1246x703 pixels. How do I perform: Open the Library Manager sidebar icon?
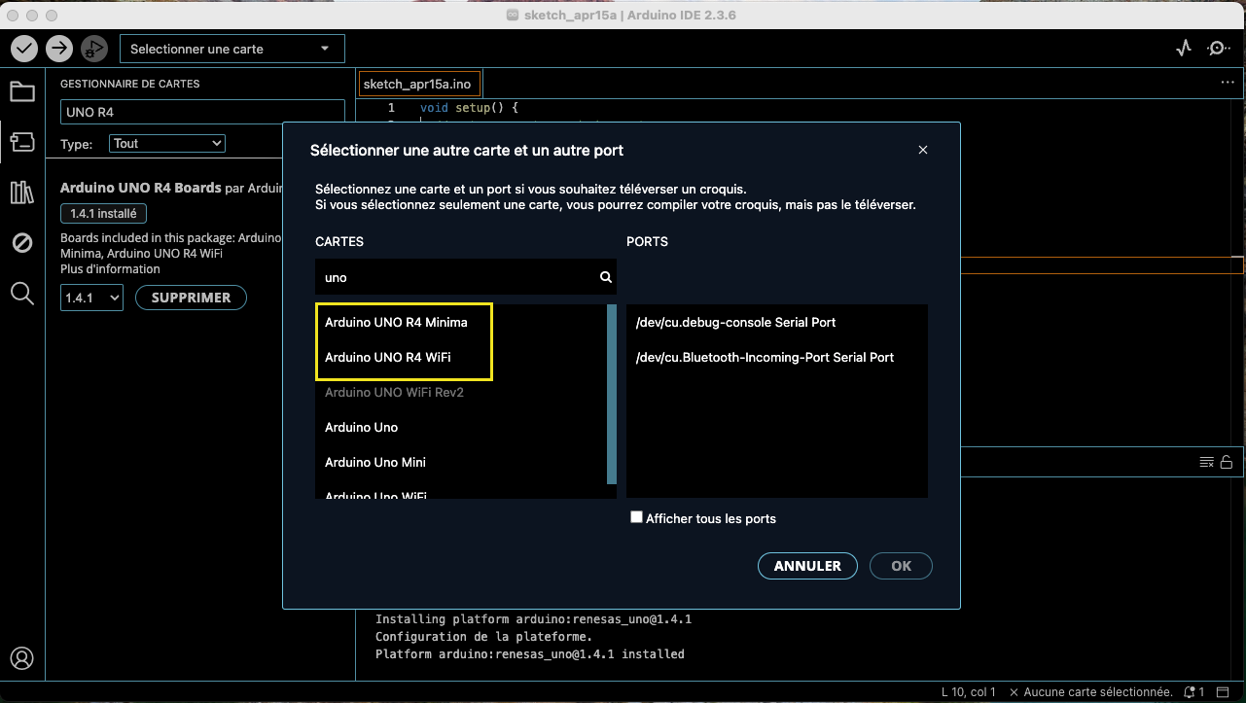(x=22, y=192)
